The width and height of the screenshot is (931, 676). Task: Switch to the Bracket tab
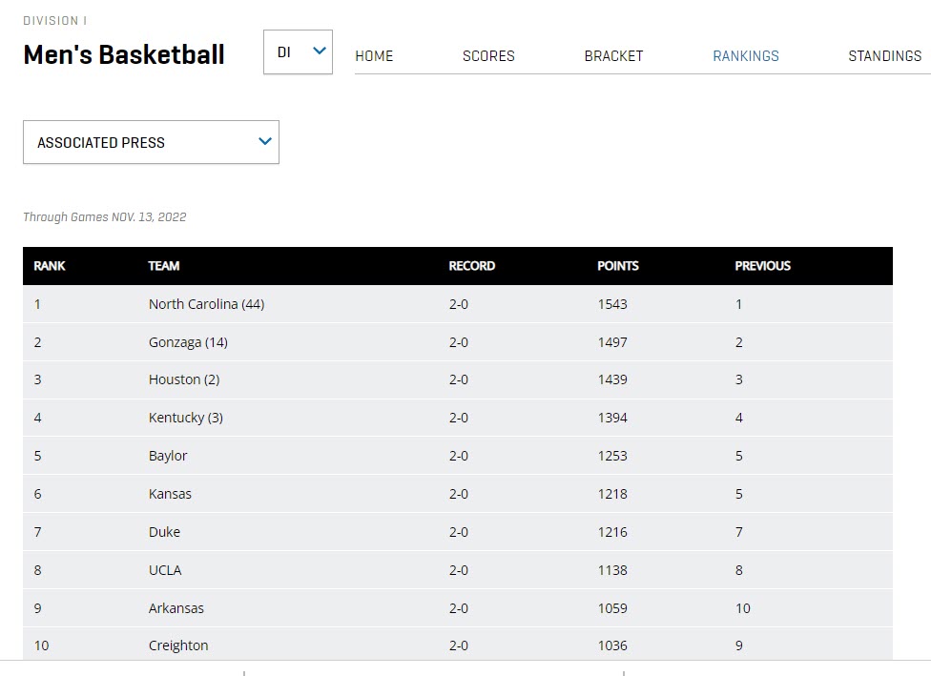(x=613, y=56)
